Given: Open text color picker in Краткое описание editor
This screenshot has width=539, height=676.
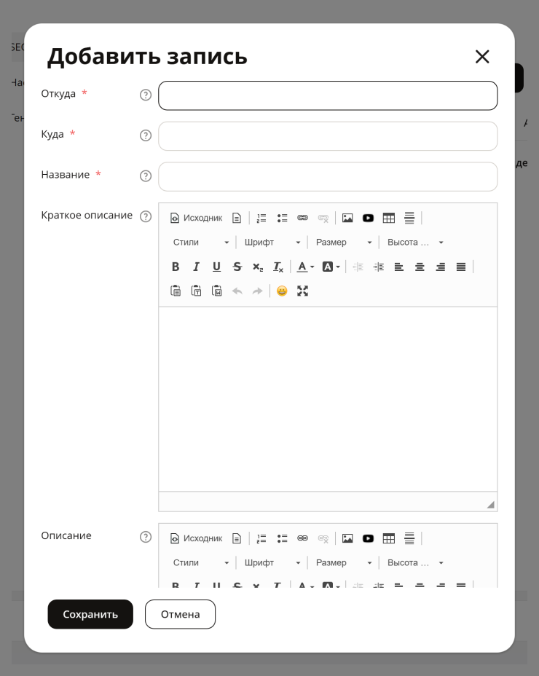Looking at the screenshot, I should [x=306, y=267].
